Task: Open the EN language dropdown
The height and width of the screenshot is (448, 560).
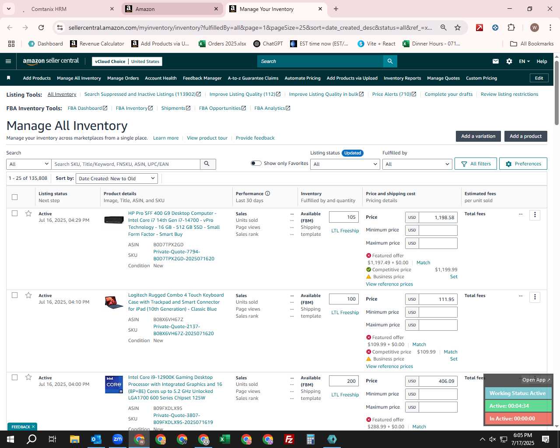Action: [524, 61]
